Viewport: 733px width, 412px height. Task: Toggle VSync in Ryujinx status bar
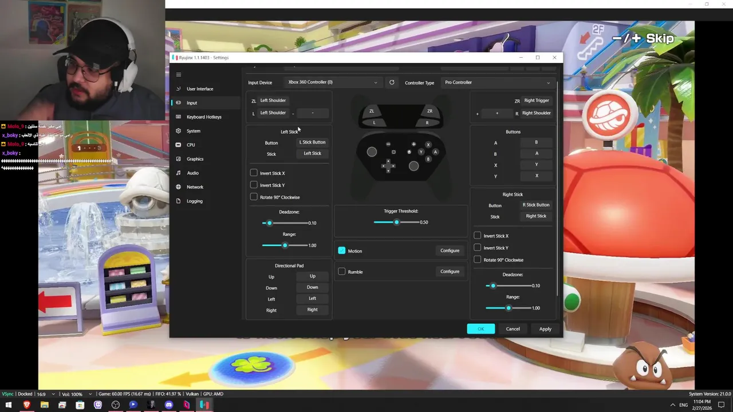(8, 394)
